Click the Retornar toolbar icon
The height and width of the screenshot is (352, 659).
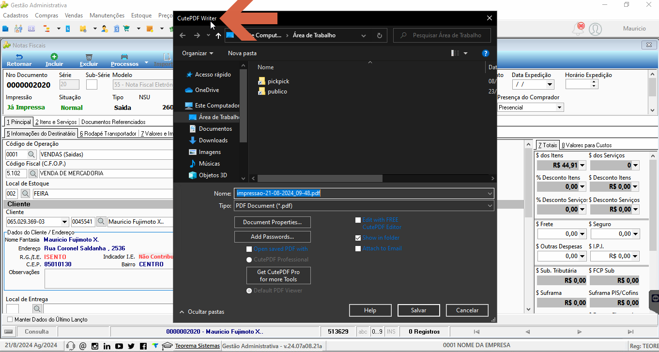(x=19, y=57)
